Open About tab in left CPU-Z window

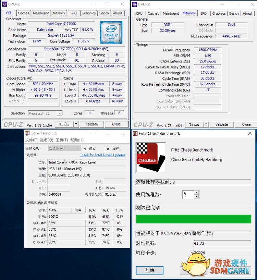pyautogui.click(x=118, y=13)
